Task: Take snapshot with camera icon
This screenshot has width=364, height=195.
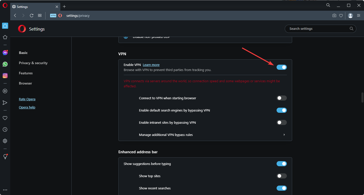Action: point(334,16)
